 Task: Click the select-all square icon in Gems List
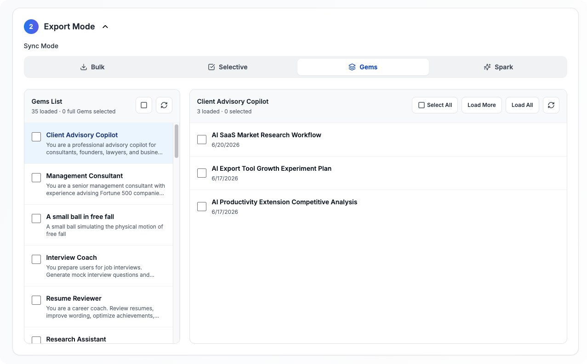pos(144,105)
